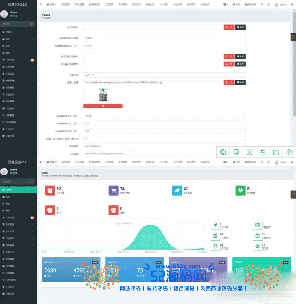Screen dimensions: 296x304
Task: Click the share export icon in floating toolbar
Action: pyautogui.click(x=276, y=152)
